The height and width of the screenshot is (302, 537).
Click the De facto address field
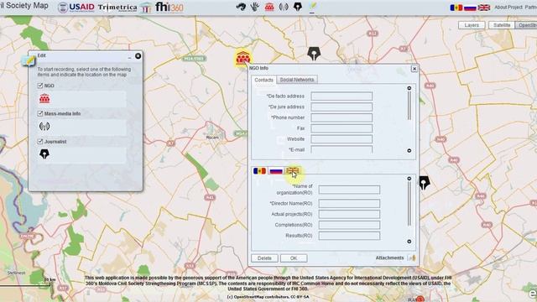tap(341, 96)
